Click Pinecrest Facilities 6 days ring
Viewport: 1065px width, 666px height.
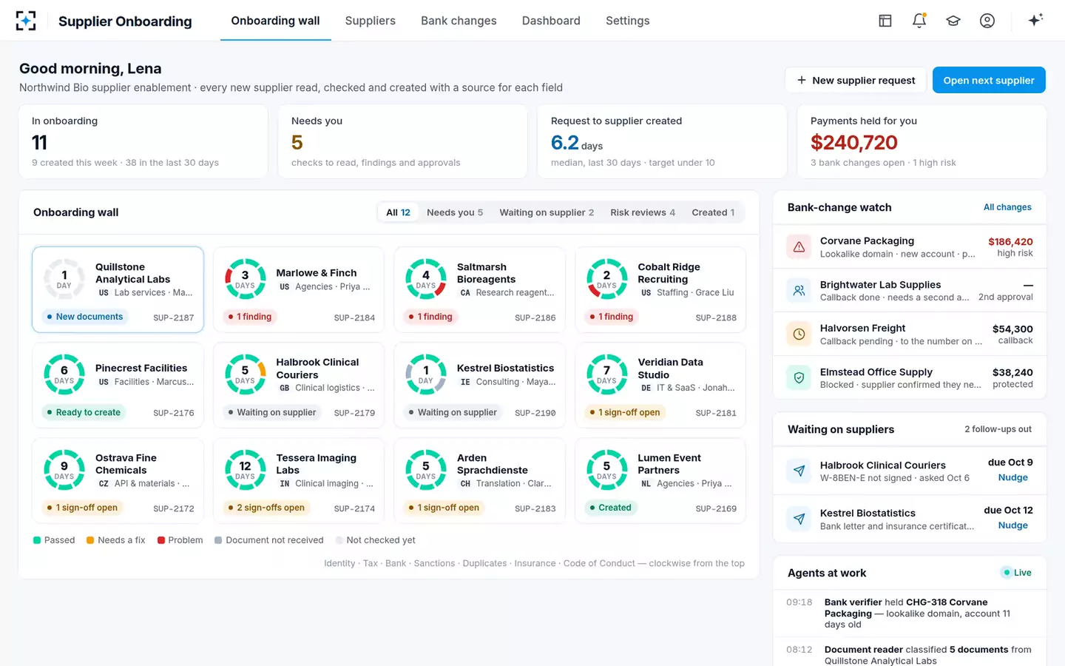pyautogui.click(x=64, y=374)
